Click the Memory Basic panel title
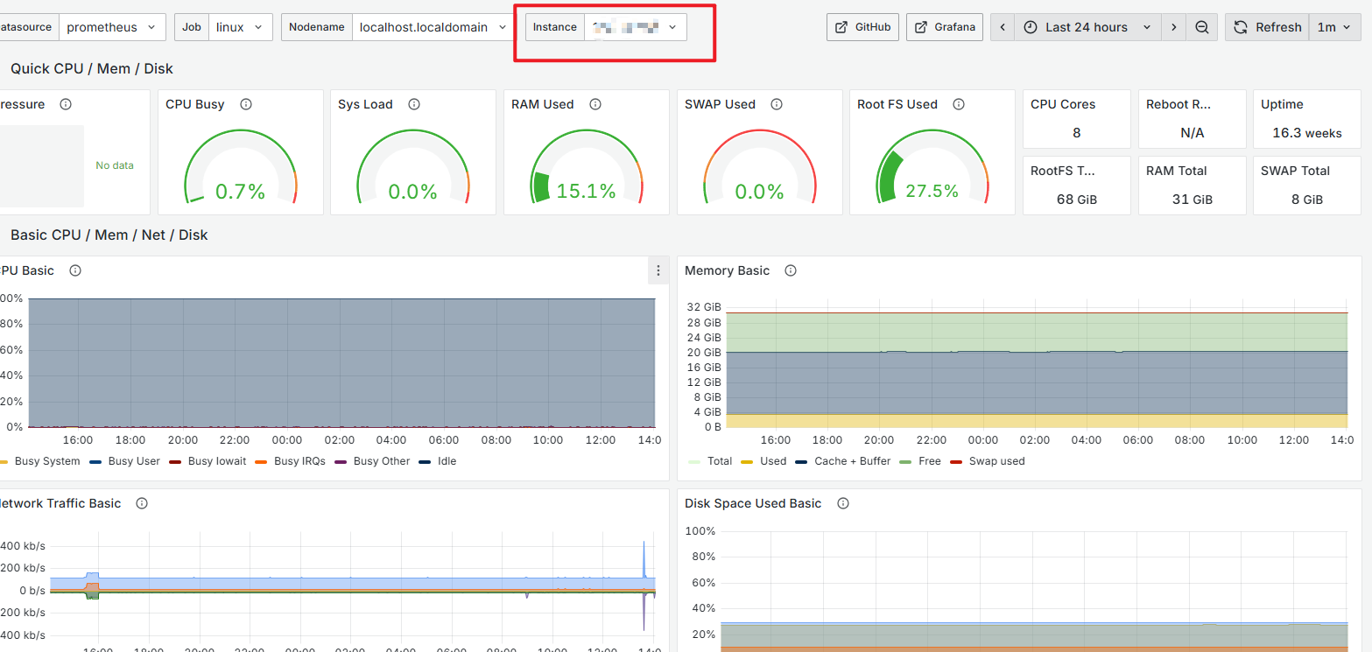Screen dimensions: 1372x652 click(x=728, y=270)
